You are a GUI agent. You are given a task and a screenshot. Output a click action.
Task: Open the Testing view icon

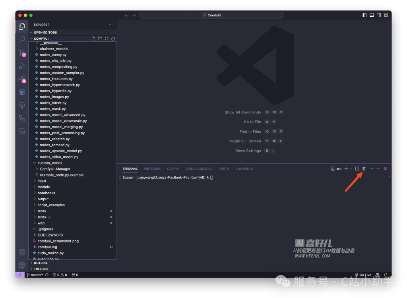point(22,105)
